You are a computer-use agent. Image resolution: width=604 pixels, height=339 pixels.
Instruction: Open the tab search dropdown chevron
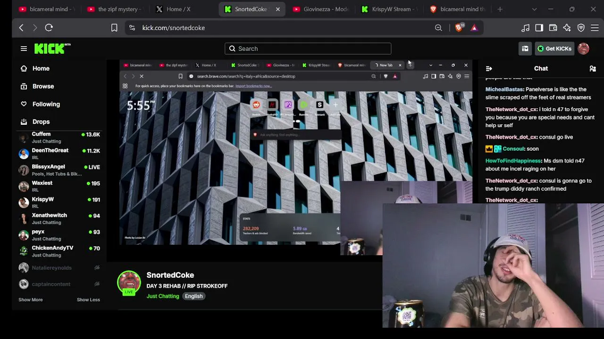pos(534,9)
